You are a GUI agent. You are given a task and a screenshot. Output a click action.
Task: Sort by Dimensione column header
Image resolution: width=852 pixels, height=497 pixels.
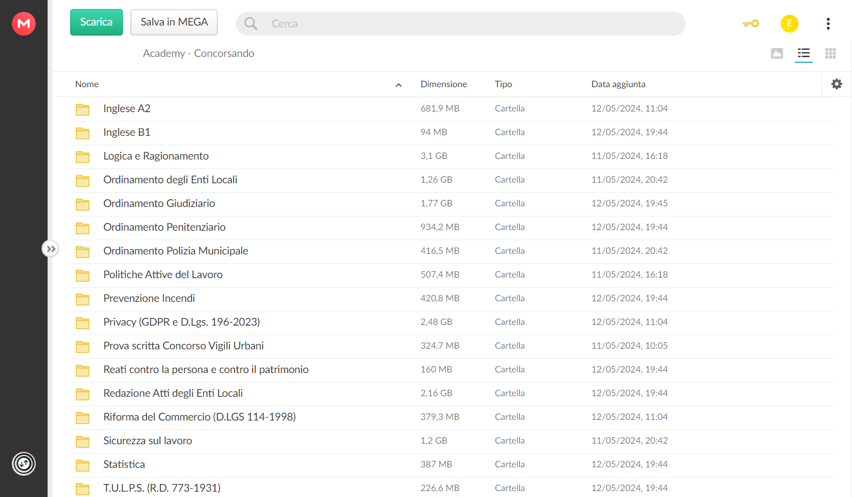[444, 84]
